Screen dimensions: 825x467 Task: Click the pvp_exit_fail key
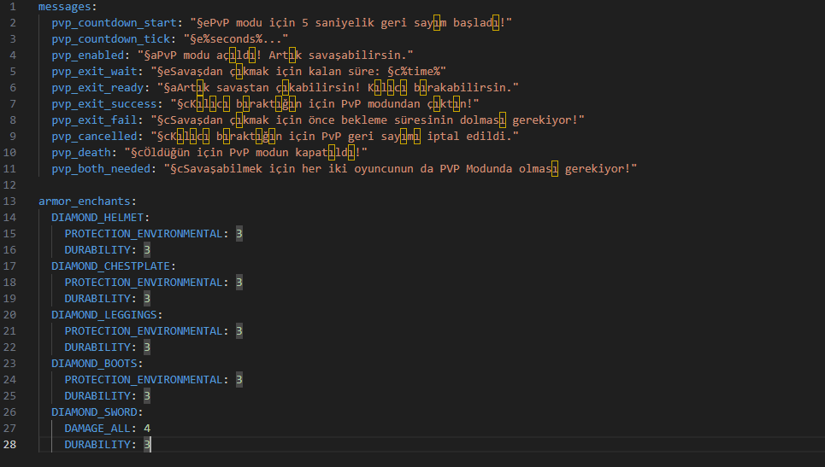coord(94,120)
